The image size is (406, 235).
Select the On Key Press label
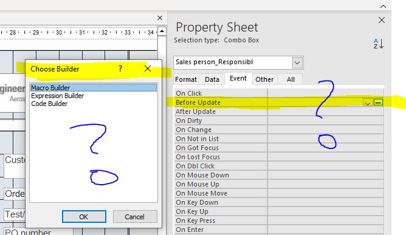click(195, 220)
